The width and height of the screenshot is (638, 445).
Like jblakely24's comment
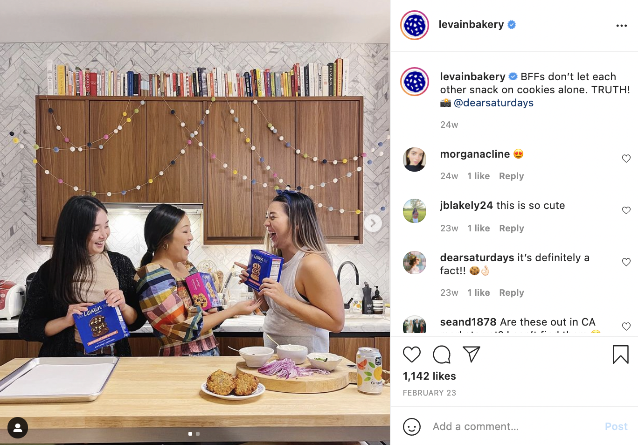[626, 210]
